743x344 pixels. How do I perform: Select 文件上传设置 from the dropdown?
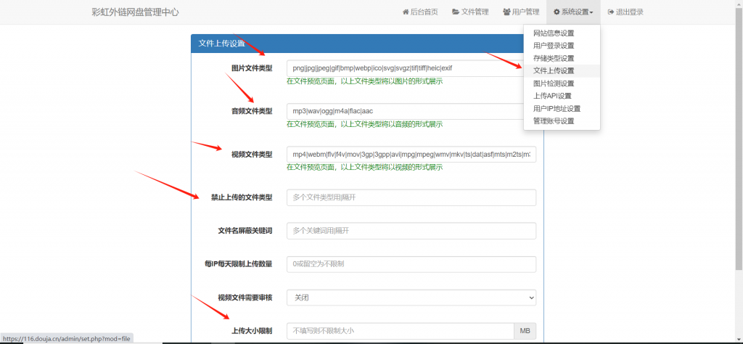(x=562, y=71)
